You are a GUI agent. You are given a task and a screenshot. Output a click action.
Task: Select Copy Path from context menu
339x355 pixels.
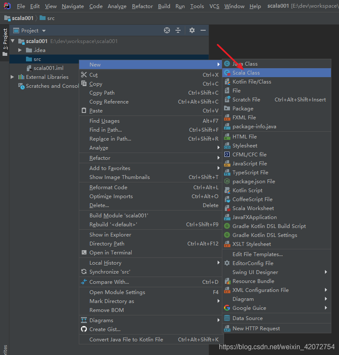point(150,93)
